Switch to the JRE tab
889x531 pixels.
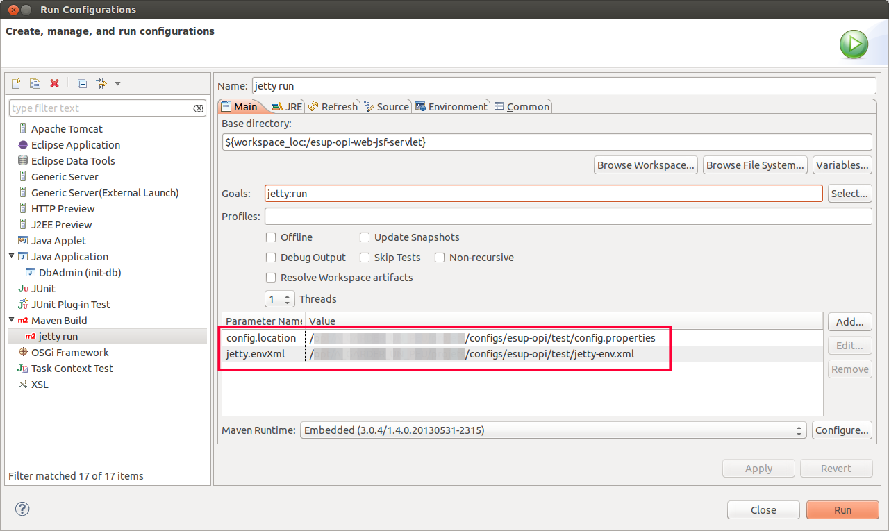point(287,107)
